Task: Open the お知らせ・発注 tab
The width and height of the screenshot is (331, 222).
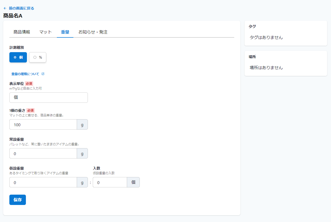Action: [x=93, y=32]
